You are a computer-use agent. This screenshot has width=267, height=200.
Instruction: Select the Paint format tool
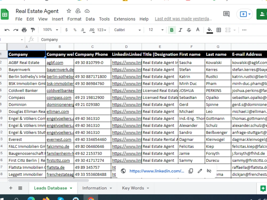click(33, 30)
